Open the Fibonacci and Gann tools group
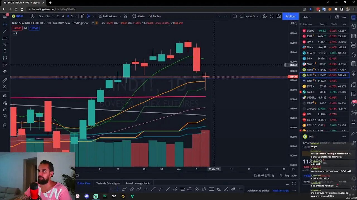Viewport: 357px width, 200px height. (5, 38)
